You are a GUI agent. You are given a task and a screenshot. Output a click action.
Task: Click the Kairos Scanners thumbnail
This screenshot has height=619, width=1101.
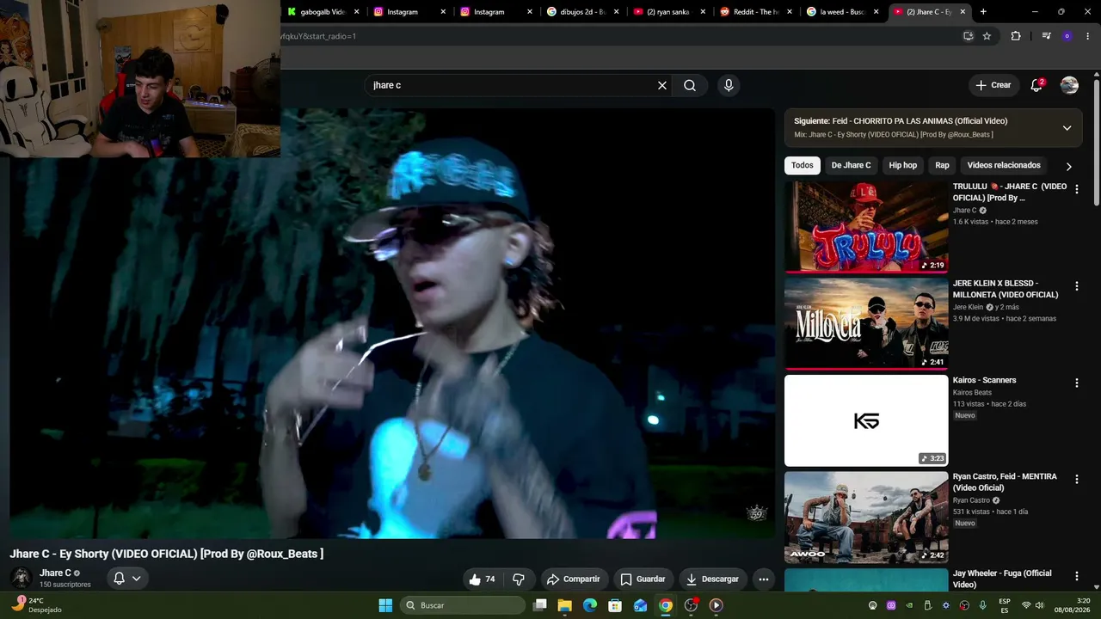tap(866, 420)
